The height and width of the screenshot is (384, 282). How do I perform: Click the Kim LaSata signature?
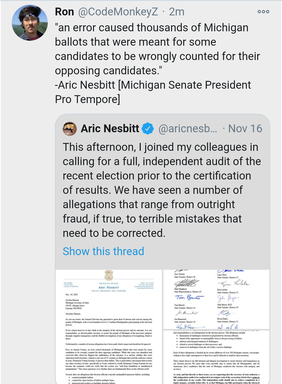[x=234, y=283]
